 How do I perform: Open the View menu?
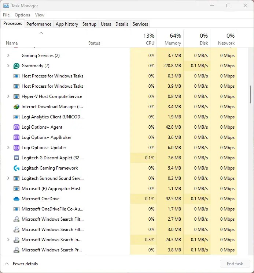point(40,15)
